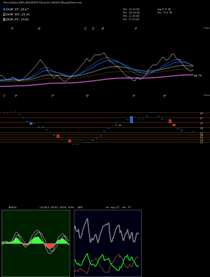
Task: Click the magenta DOW PT legend swatch
Action: click(4, 19)
